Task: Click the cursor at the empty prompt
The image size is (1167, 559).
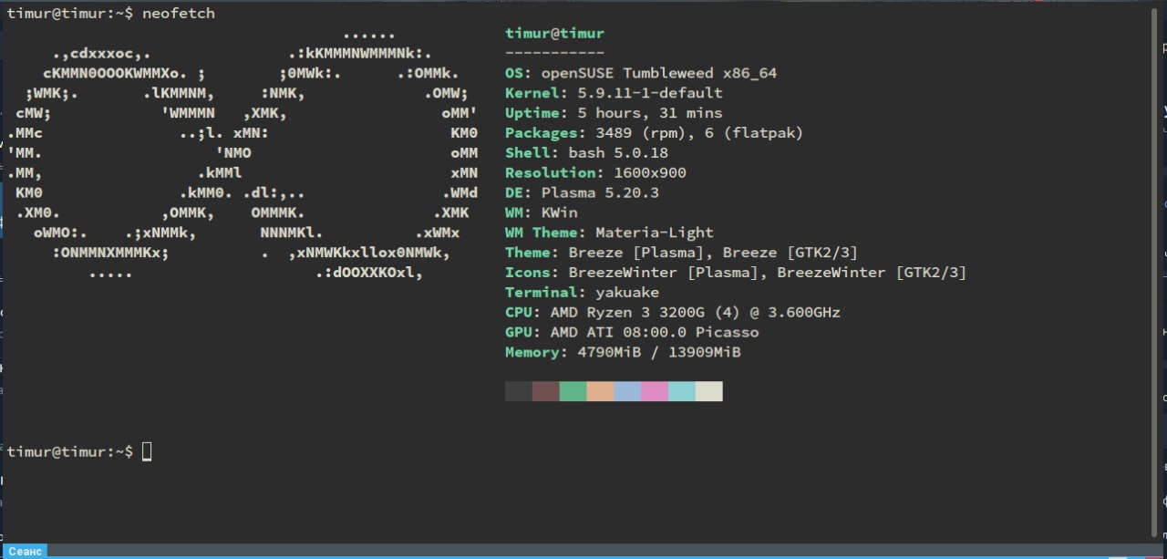Action: coord(147,451)
